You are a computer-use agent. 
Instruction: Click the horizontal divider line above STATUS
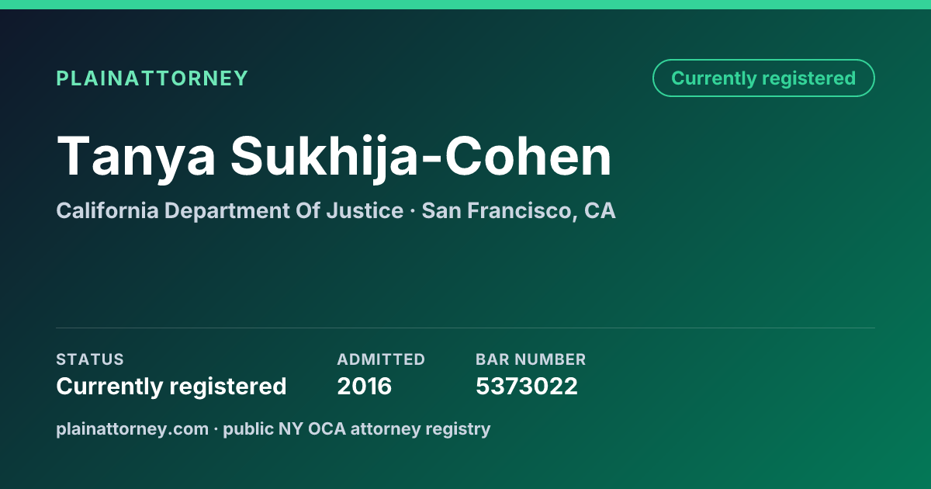click(x=465, y=328)
